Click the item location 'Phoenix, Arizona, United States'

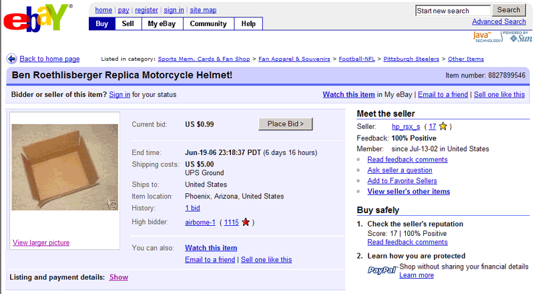[234, 196]
